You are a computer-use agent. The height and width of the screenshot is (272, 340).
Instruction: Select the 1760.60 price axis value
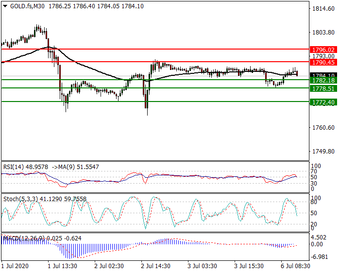click(x=323, y=128)
